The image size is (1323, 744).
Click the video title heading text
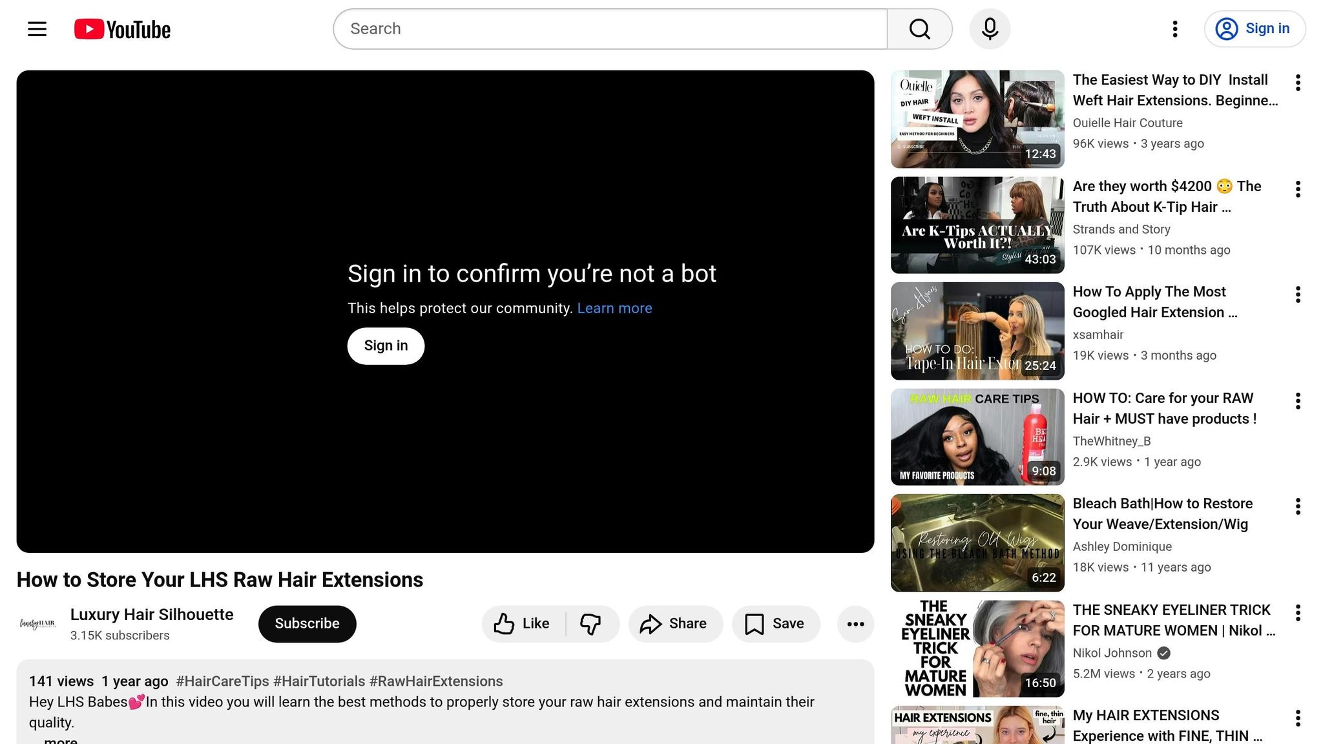click(x=220, y=580)
